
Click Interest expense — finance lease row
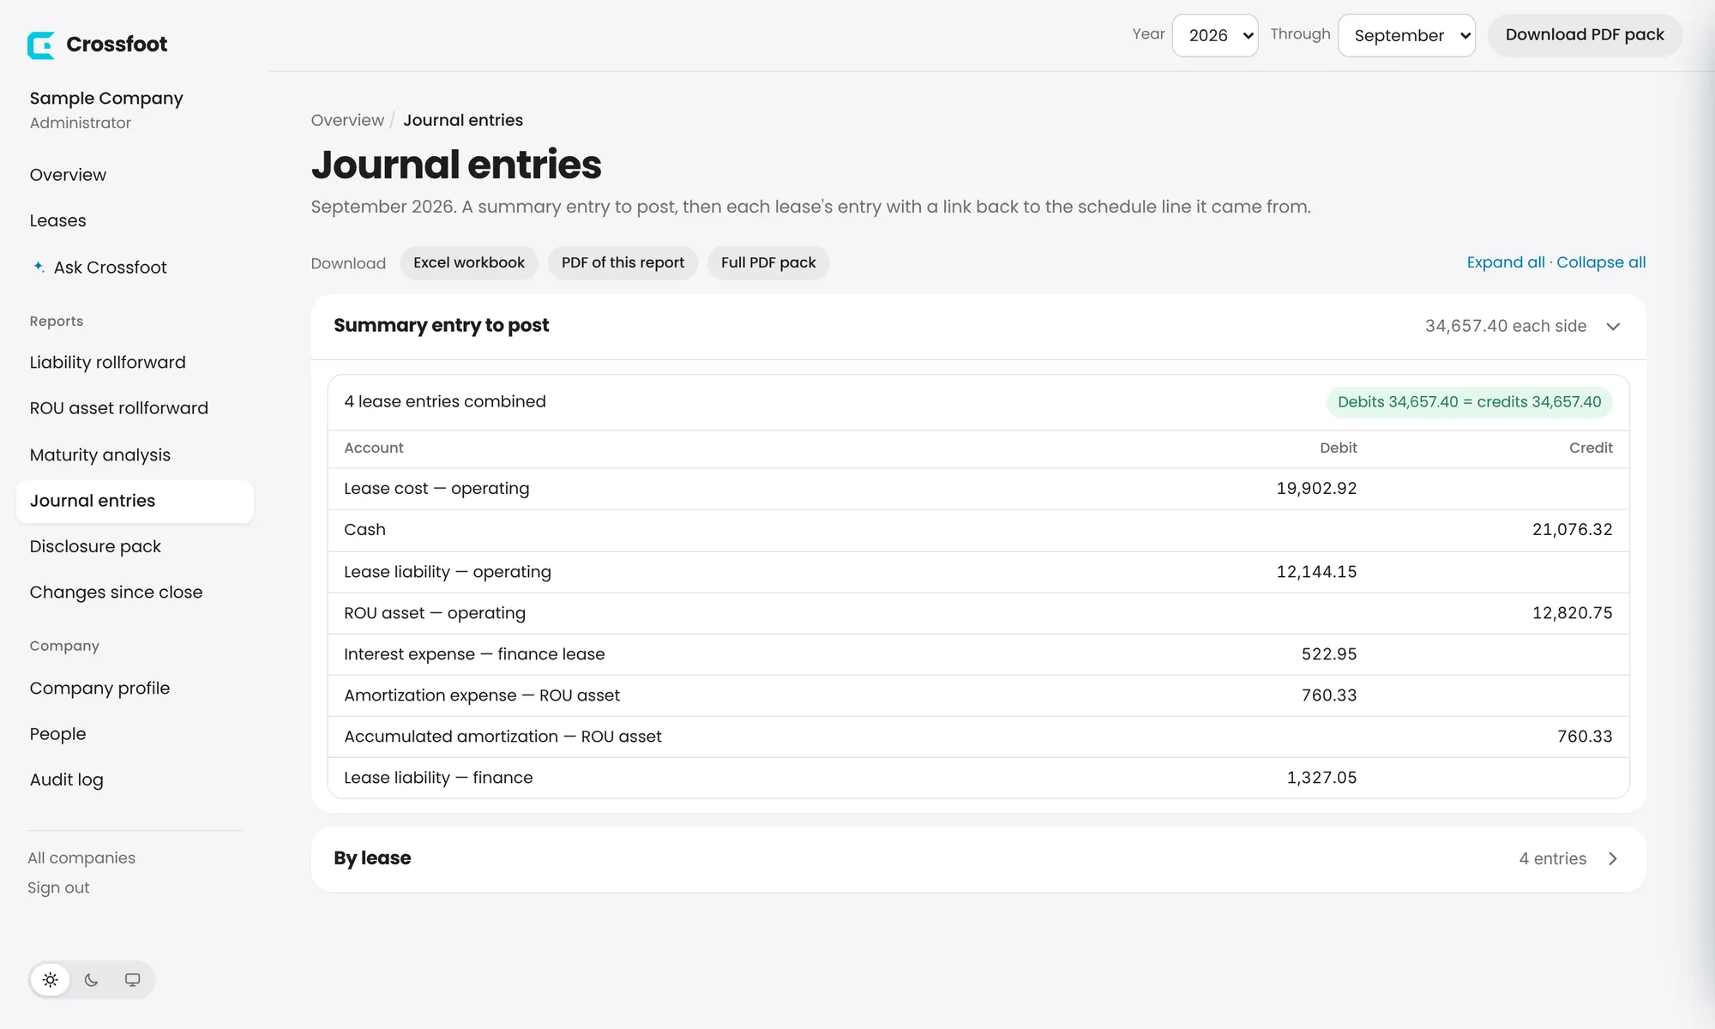coord(978,654)
